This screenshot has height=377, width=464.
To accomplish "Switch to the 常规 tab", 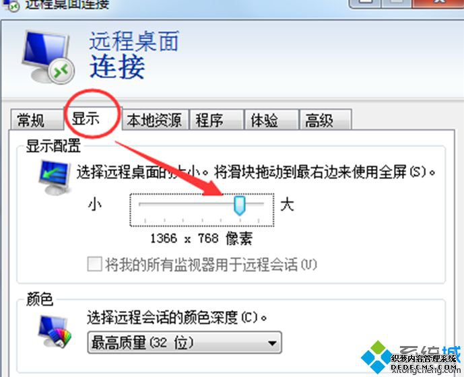I will pos(36,120).
